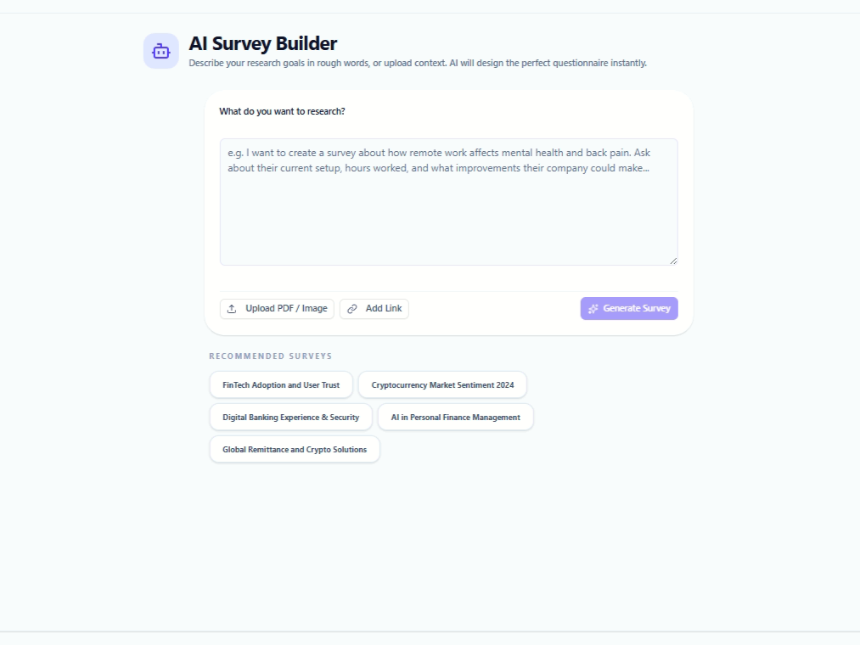This screenshot has height=645, width=860.
Task: Click the robot logo icon
Action: [x=161, y=51]
